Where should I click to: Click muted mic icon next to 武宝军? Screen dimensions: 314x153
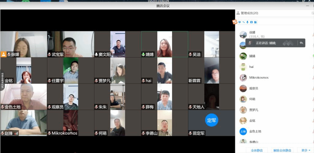(x=49, y=54)
